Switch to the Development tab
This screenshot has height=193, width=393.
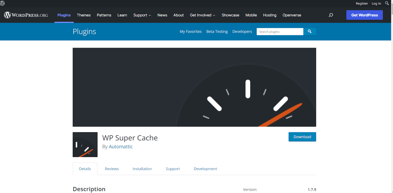coord(205,169)
